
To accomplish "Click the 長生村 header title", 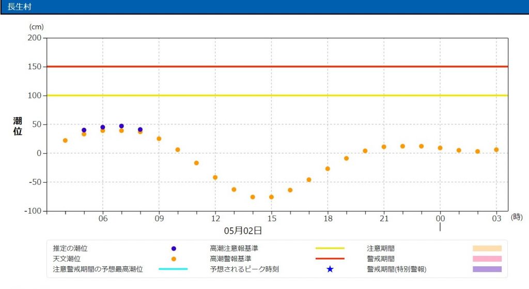I will point(19,7).
